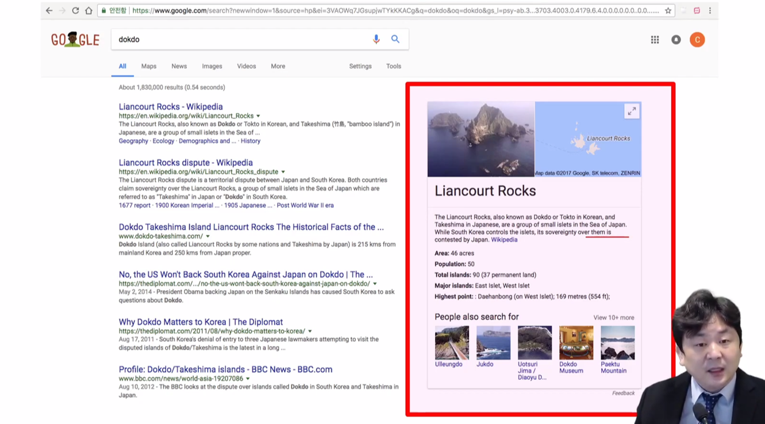The image size is (765, 424).
Task: Open the Uotsuri Jima related thumbnail
Action: click(535, 342)
